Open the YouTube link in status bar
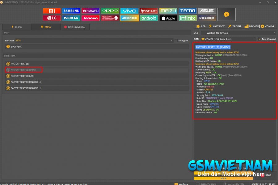Screen dimensions: 278x185 (181, 184)
